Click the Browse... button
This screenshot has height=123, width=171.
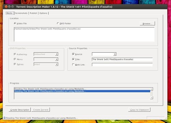tap(147, 24)
